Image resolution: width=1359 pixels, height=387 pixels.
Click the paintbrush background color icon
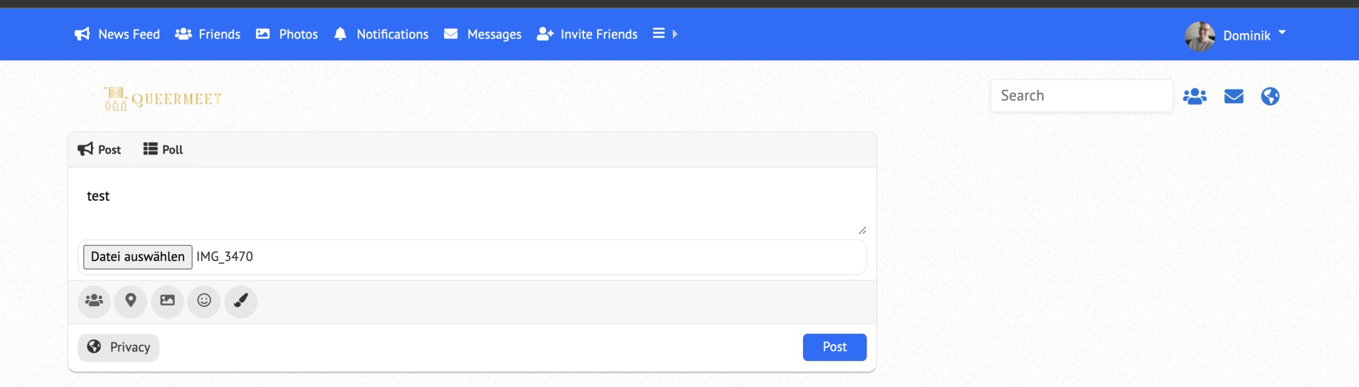[x=241, y=301]
